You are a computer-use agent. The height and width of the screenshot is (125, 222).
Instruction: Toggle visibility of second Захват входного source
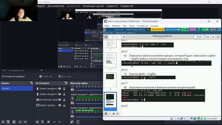tap(60, 94)
